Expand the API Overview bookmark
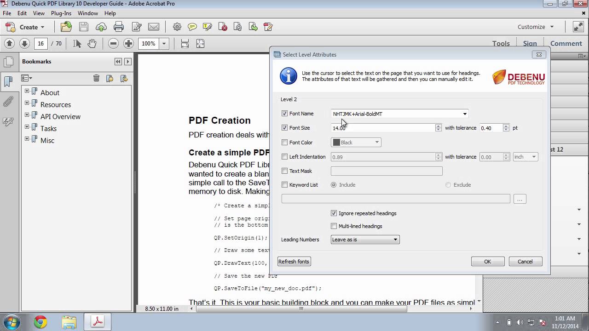Viewport: 589px width, 331px height. coord(27,115)
